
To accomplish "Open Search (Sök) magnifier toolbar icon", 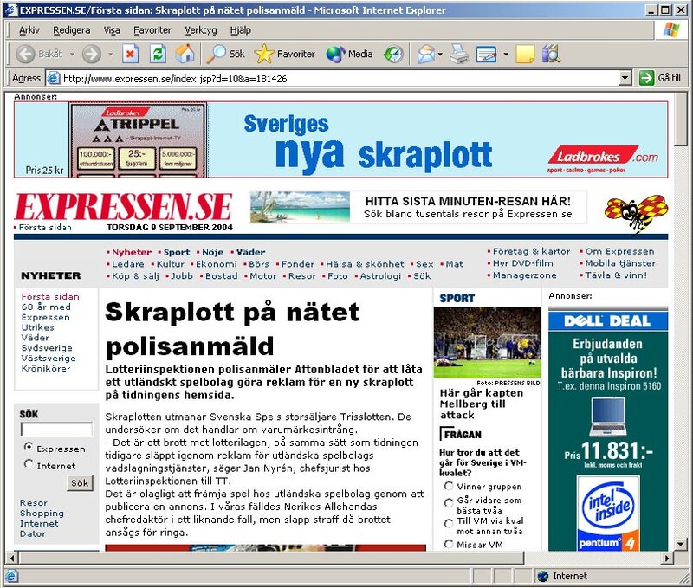I will pyautogui.click(x=216, y=54).
